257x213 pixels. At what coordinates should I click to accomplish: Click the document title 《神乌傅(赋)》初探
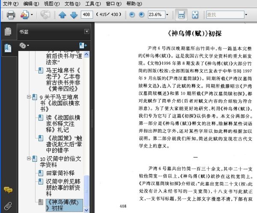coord(194,33)
